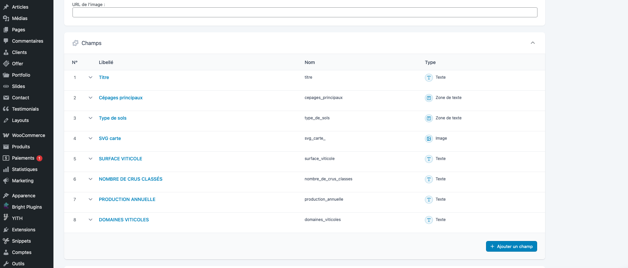The height and width of the screenshot is (268, 628).
Task: Open the Type de sols field link
Action: pos(113,118)
